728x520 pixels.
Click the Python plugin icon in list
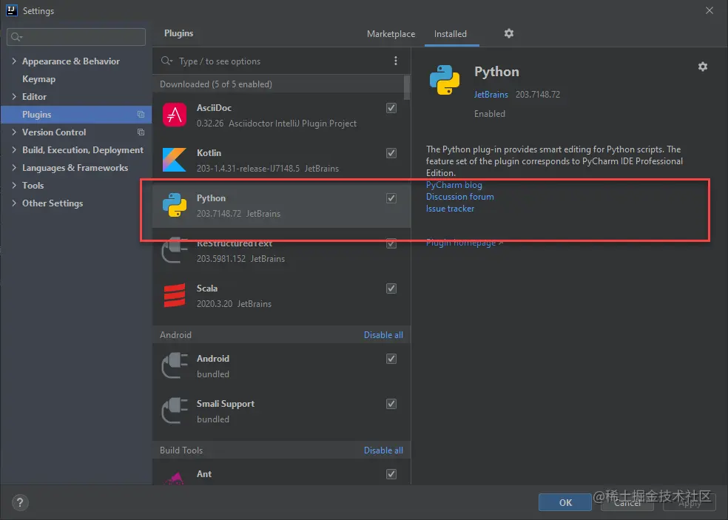coord(175,205)
